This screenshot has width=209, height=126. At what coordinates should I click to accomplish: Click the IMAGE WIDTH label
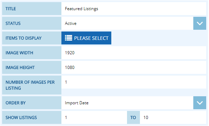pos(19,53)
